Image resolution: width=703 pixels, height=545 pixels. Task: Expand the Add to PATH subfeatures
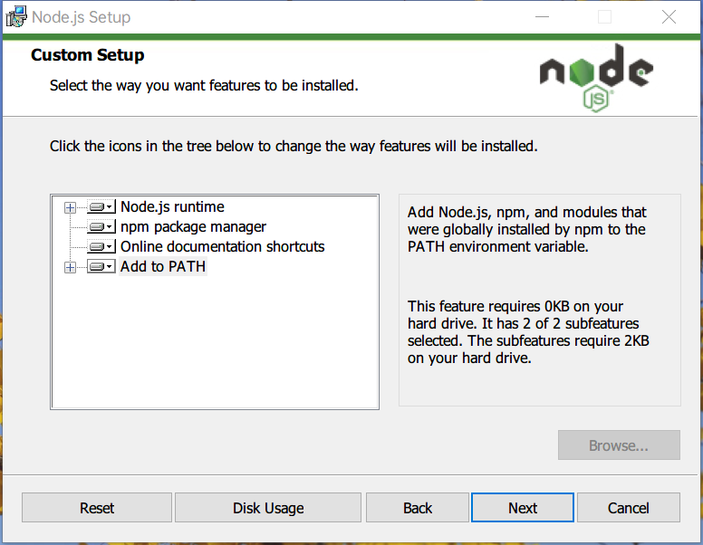[x=70, y=267]
